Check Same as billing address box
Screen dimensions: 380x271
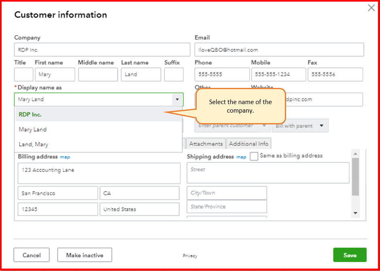[x=254, y=156]
